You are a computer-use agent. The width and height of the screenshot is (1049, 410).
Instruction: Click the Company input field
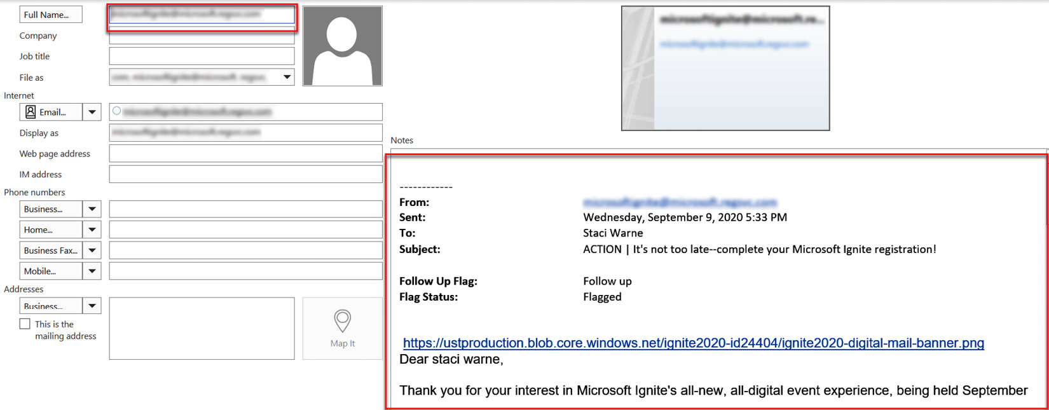202,36
